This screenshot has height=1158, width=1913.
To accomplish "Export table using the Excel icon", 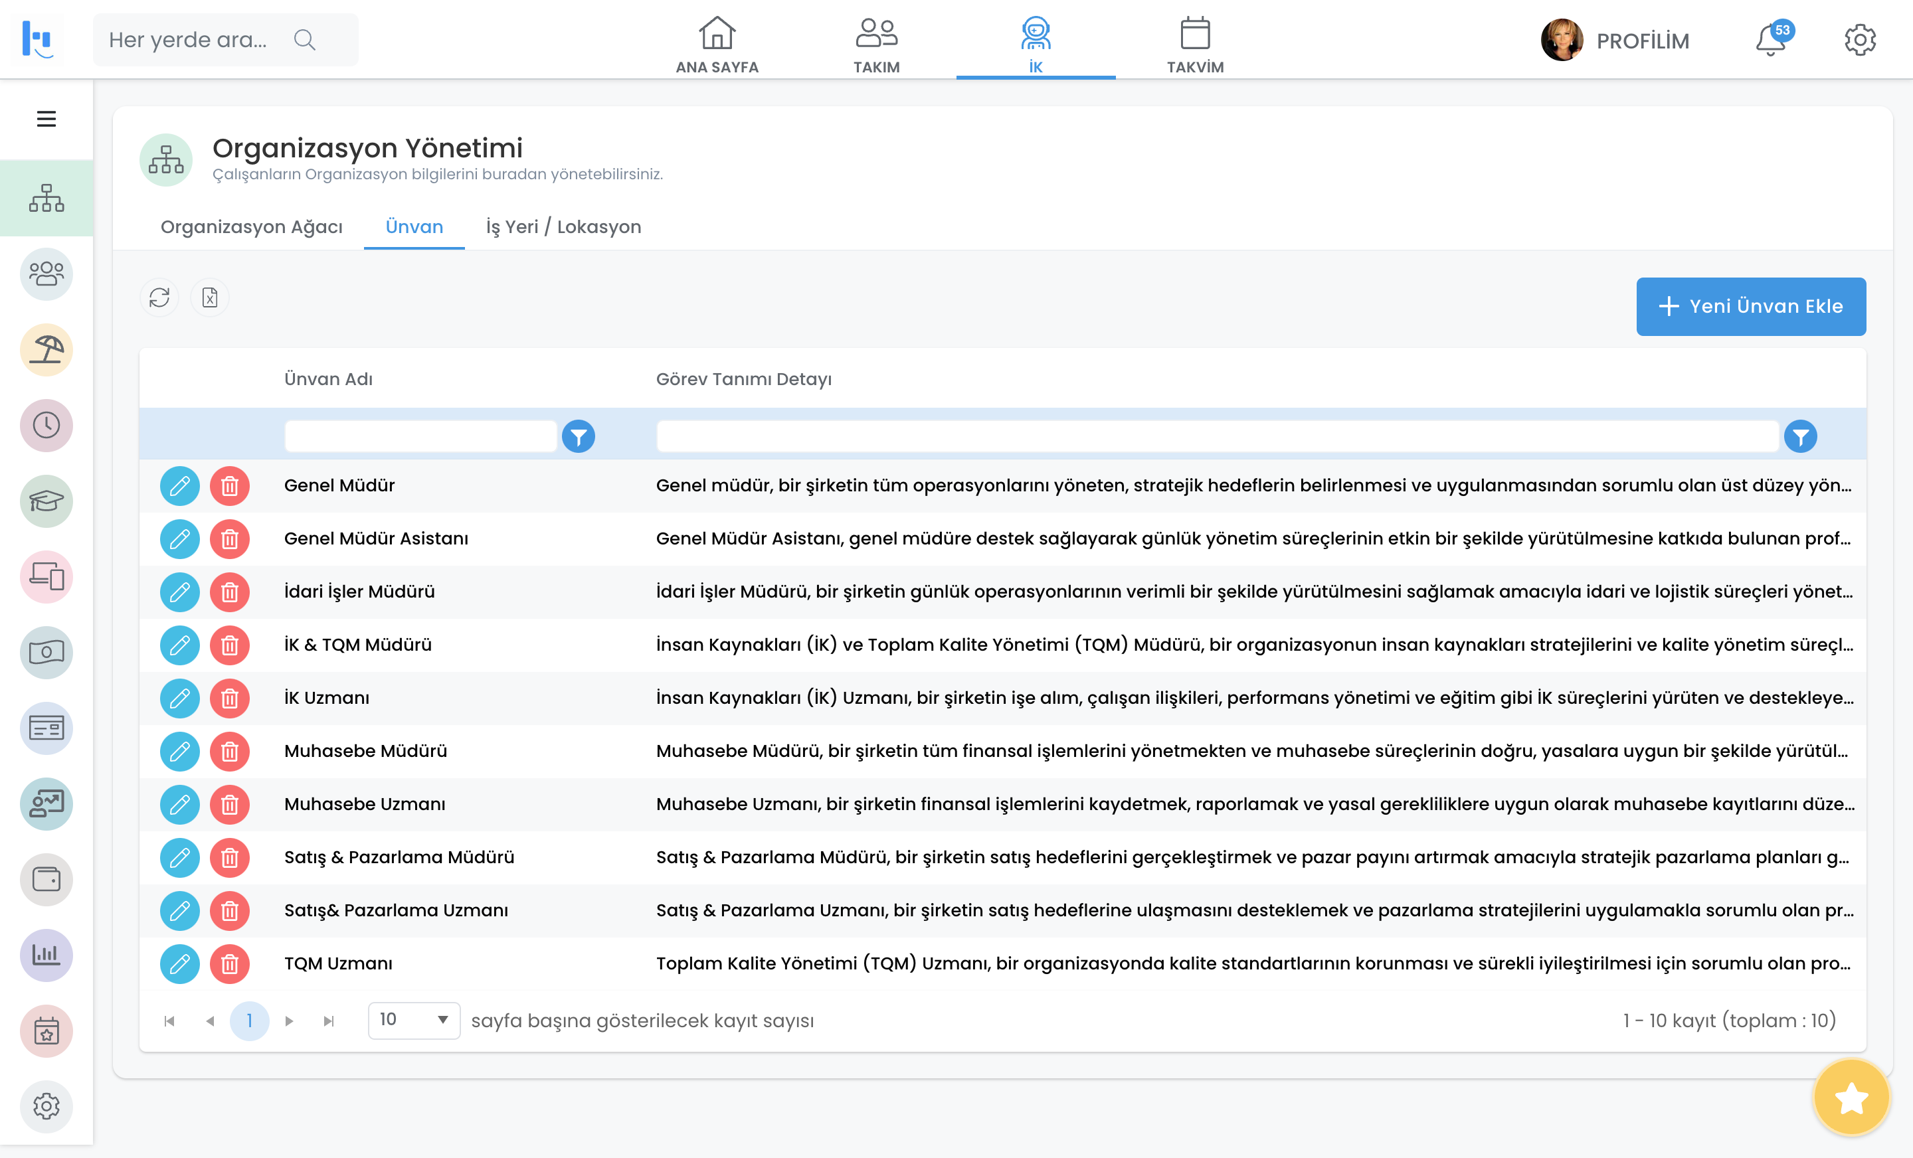I will tap(210, 298).
